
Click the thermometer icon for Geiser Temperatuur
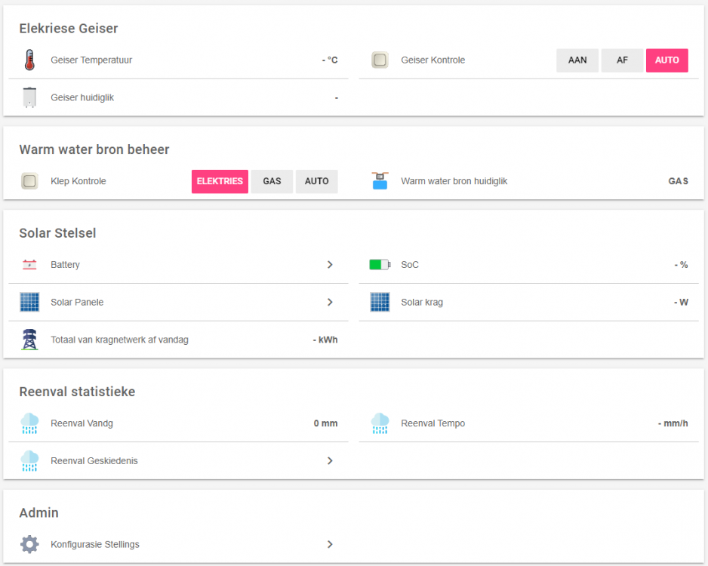click(29, 60)
